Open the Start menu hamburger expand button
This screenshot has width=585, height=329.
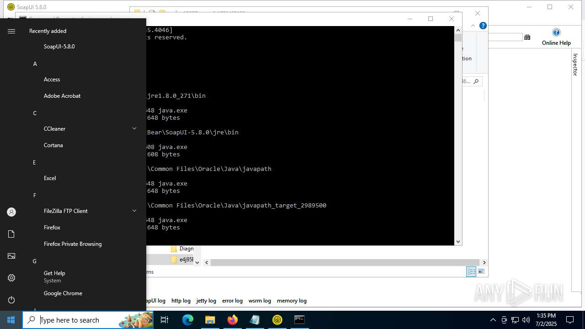tap(11, 31)
